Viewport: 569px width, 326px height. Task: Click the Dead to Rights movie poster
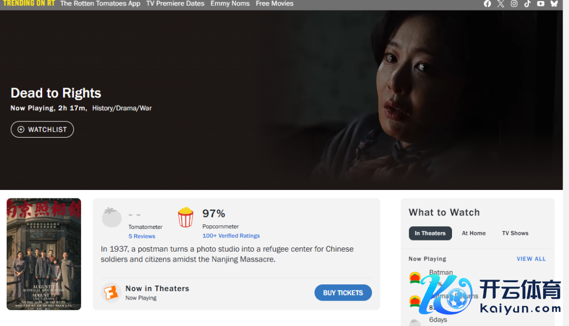[x=44, y=254]
